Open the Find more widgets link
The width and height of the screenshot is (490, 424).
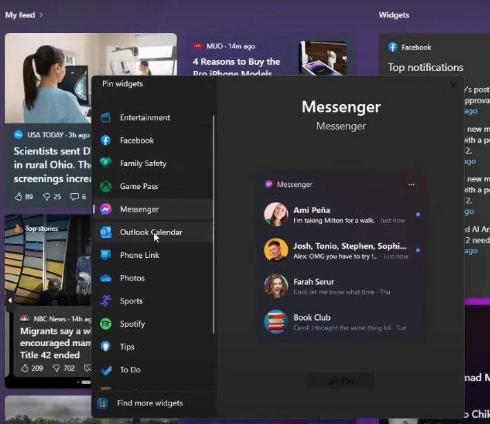(x=149, y=403)
